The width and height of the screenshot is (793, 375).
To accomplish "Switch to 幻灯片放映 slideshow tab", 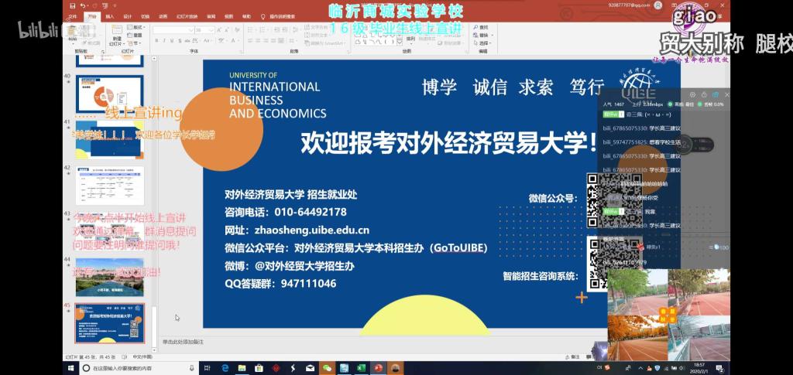I will [187, 17].
